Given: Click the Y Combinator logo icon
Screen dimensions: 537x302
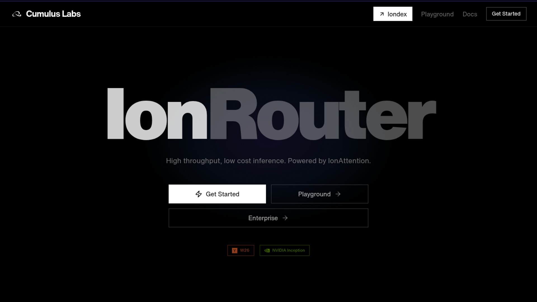Looking at the screenshot, I should 235,251.
